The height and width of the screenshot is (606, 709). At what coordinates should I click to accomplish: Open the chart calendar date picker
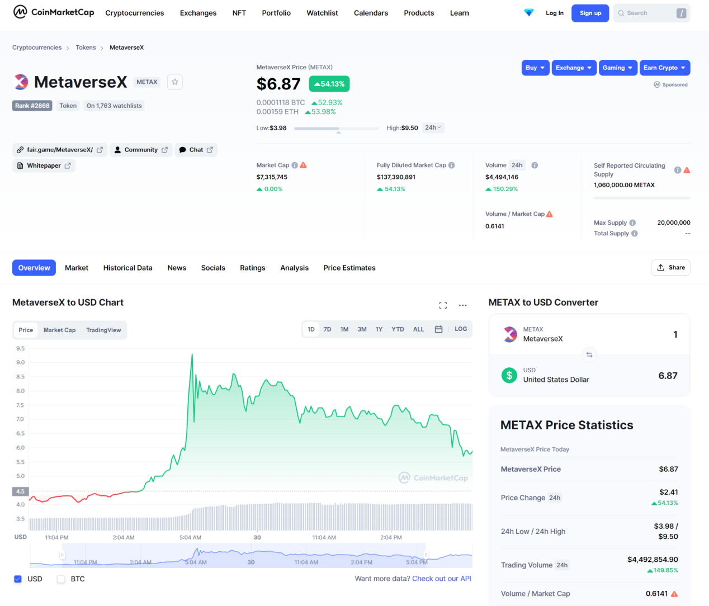tap(439, 329)
